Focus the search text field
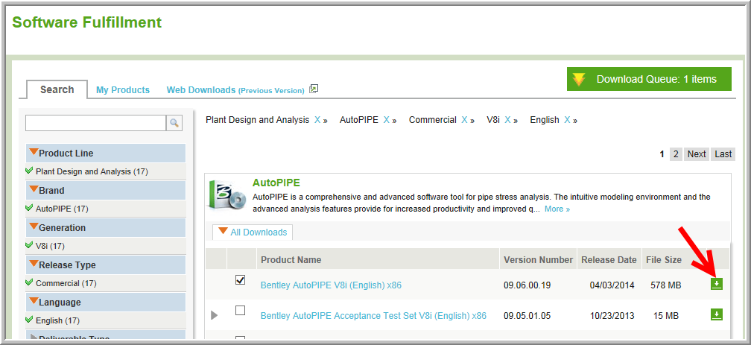 (x=96, y=123)
